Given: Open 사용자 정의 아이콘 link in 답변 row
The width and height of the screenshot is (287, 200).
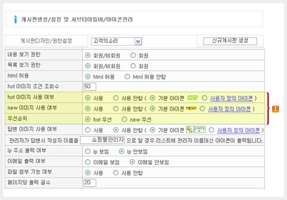Looking at the screenshot, I should [x=238, y=130].
